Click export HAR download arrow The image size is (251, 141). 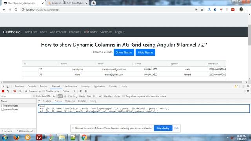(x=86, y=91)
